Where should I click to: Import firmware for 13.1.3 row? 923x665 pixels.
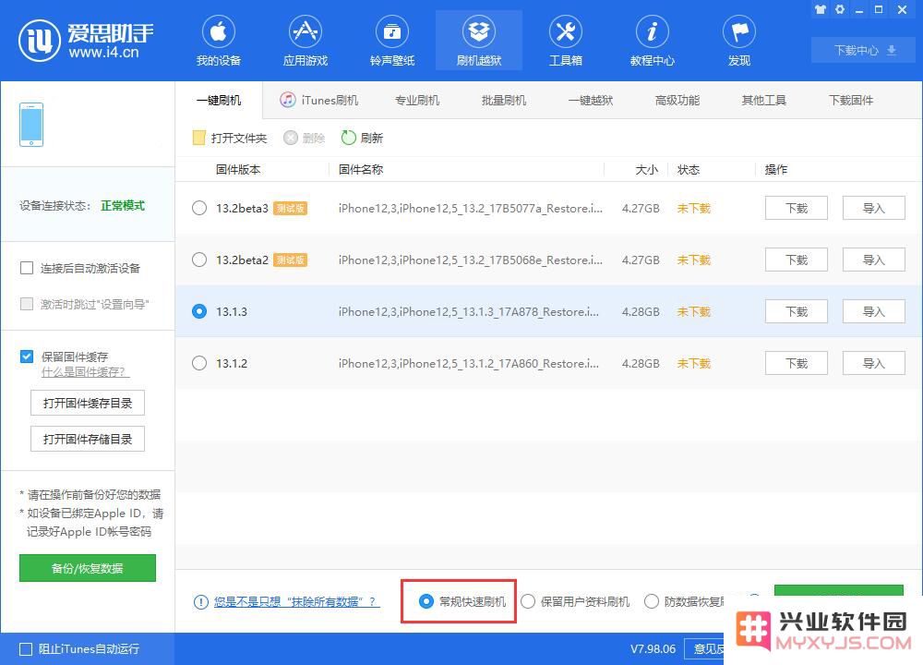(x=873, y=311)
